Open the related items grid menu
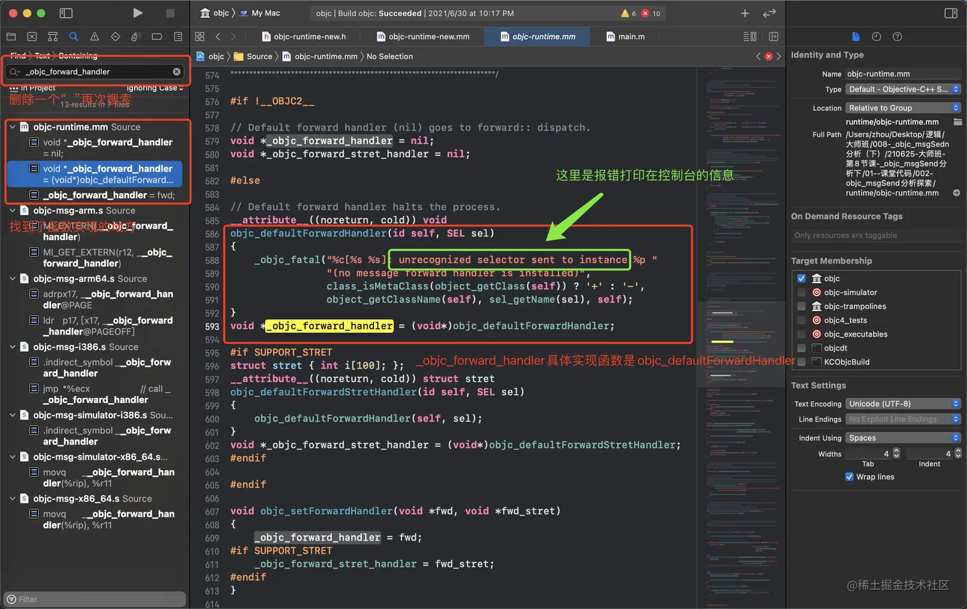 200,36
